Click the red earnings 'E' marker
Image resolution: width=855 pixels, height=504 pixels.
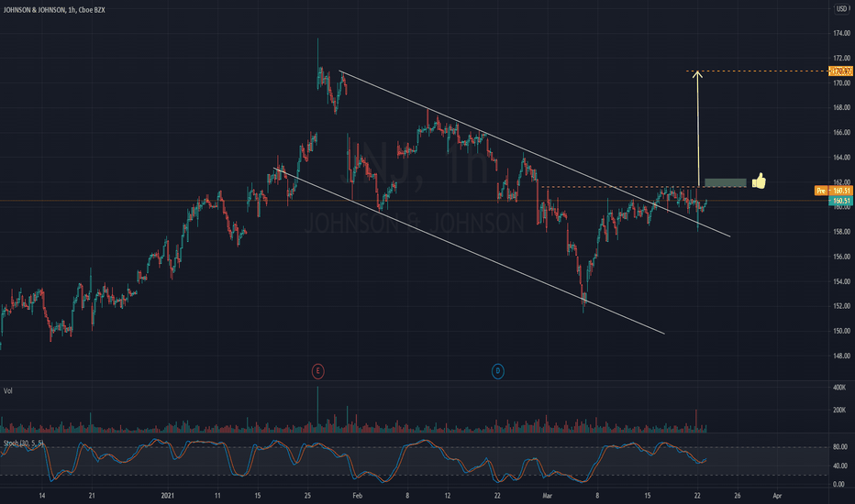pos(318,372)
